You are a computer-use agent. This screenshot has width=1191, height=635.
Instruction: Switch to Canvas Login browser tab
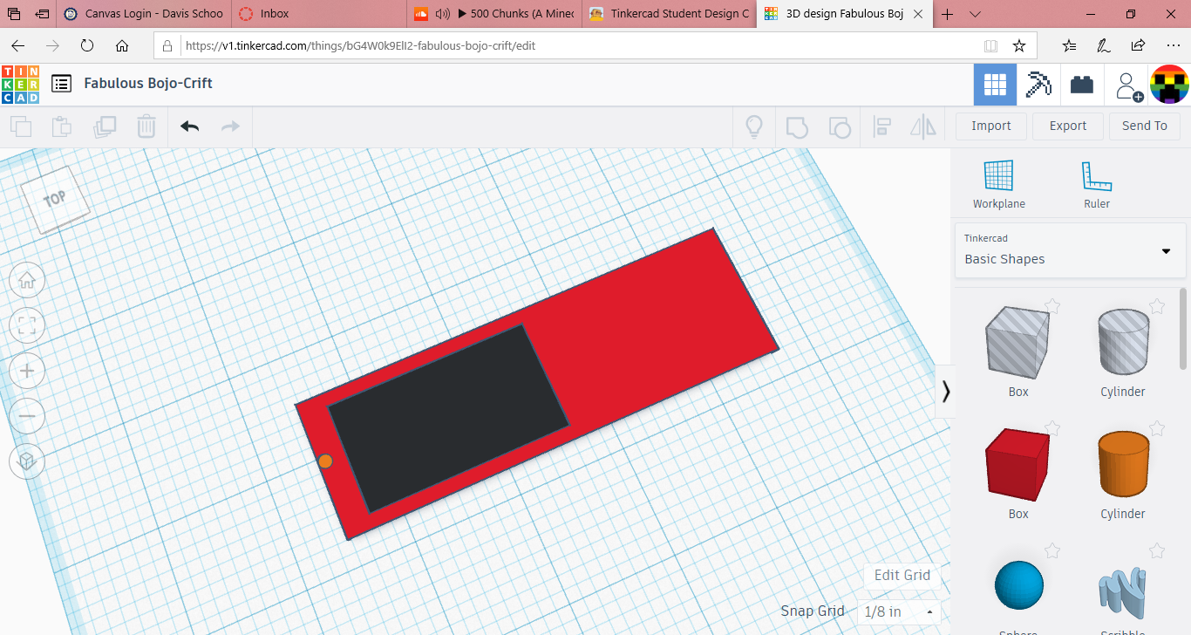[x=145, y=14]
